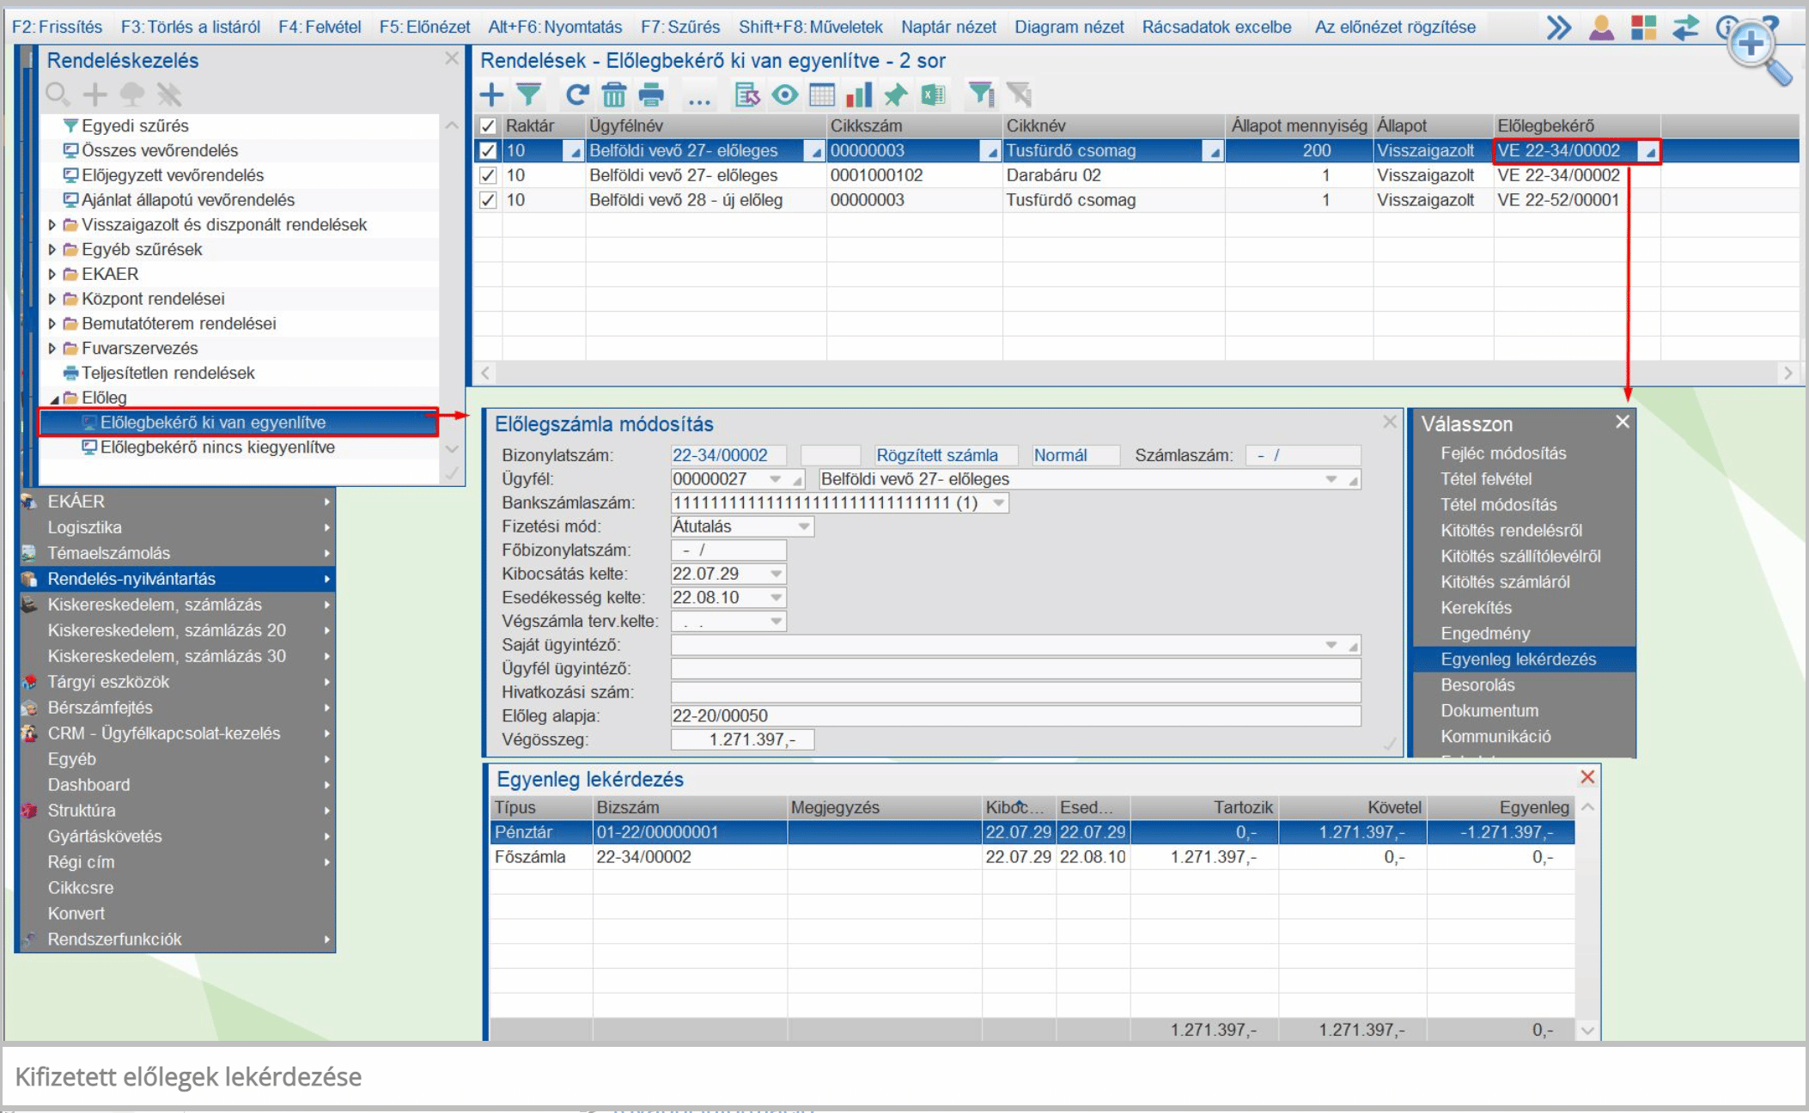The width and height of the screenshot is (1809, 1113).
Task: Click the calendar grid view icon
Action: click(822, 94)
